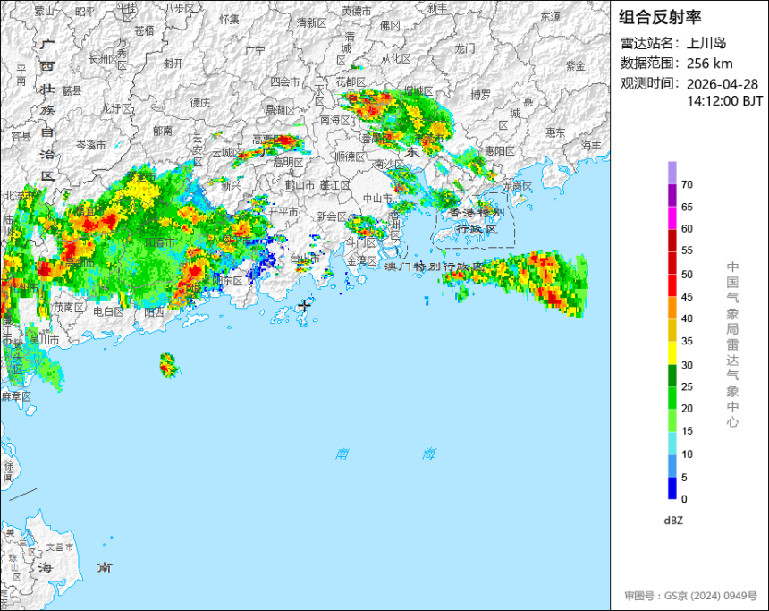Screen dimensions: 769x611
Task: Click the 封开 label on the map
Action: pyautogui.click(x=173, y=64)
